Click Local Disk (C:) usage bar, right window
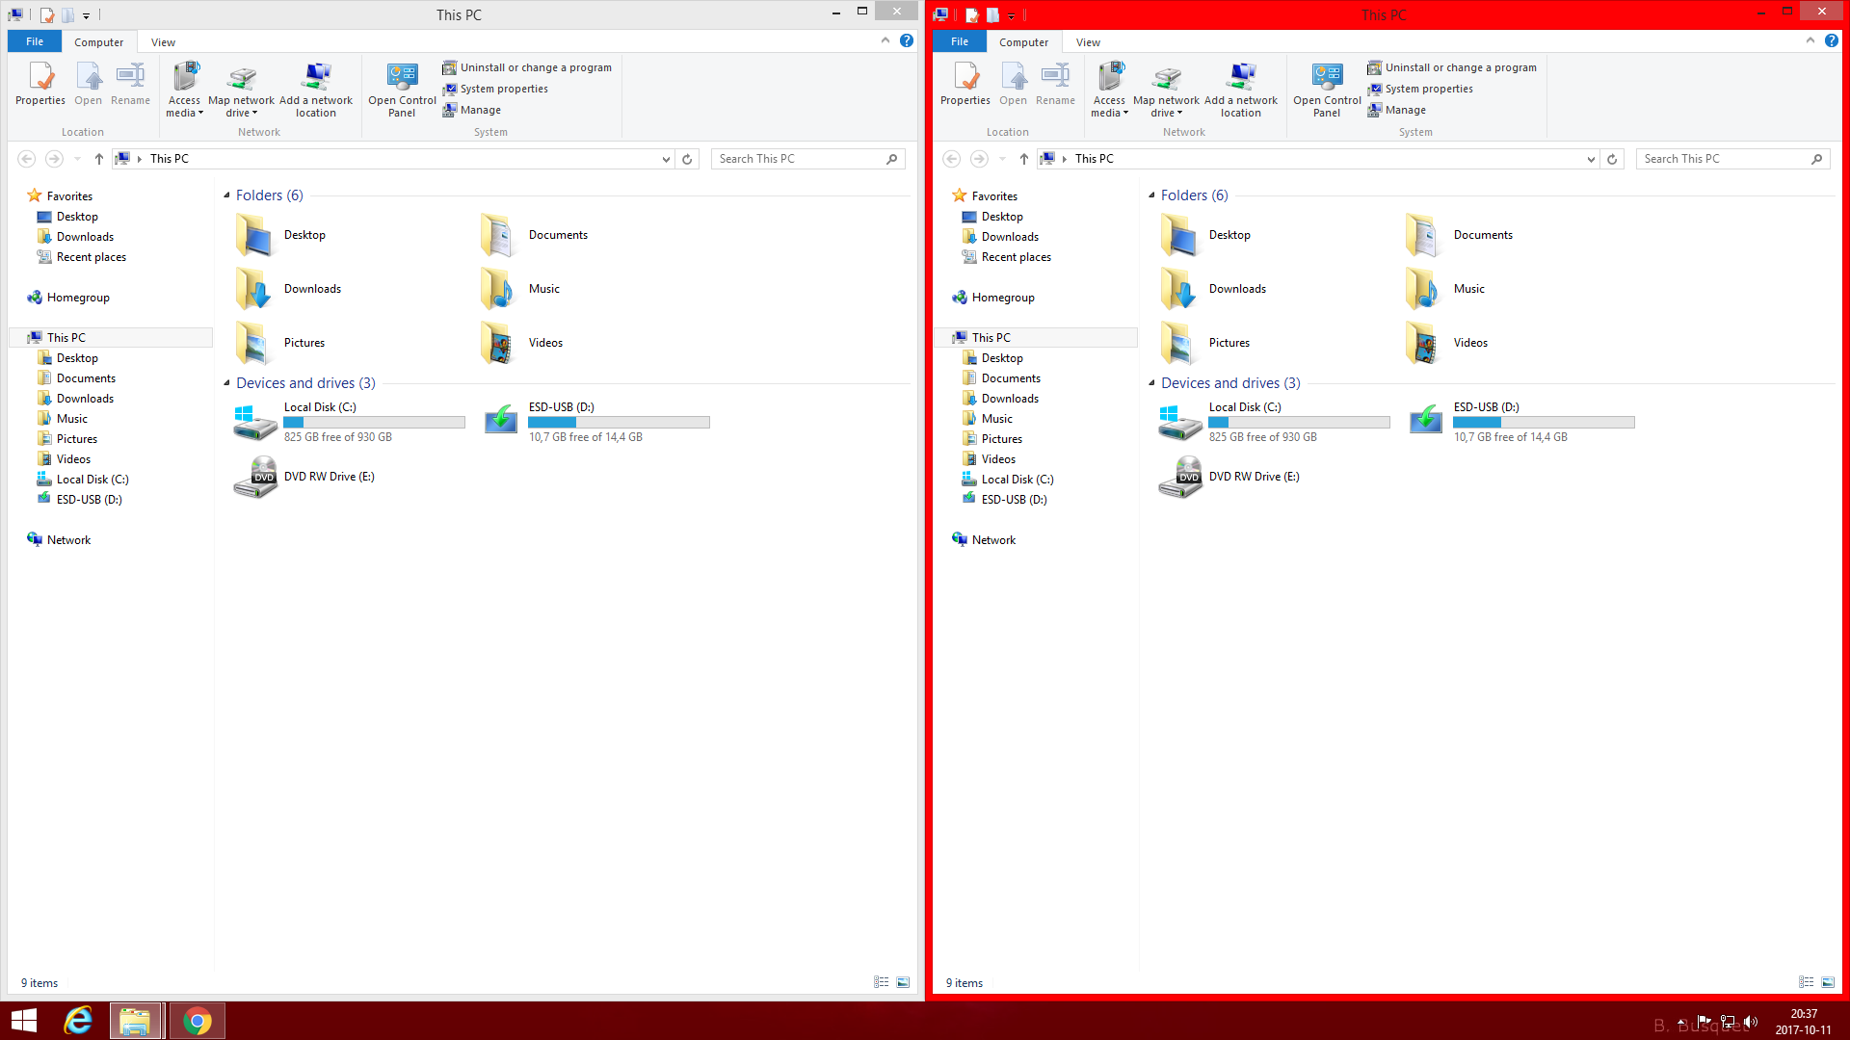1850x1040 pixels. (x=1298, y=422)
